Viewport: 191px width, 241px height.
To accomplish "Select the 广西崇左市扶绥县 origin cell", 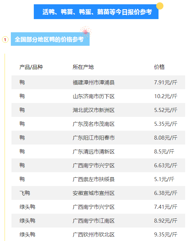I will [x=94, y=179].
